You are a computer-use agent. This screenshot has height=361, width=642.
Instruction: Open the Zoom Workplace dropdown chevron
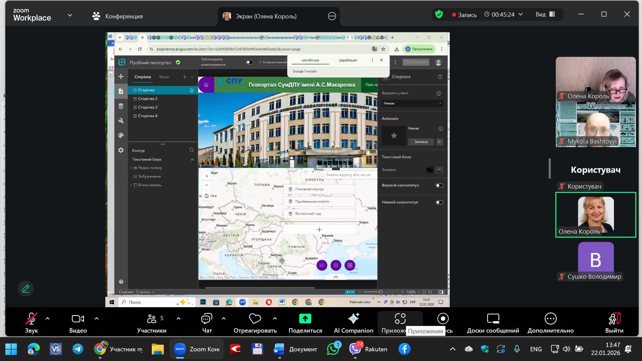70,15
